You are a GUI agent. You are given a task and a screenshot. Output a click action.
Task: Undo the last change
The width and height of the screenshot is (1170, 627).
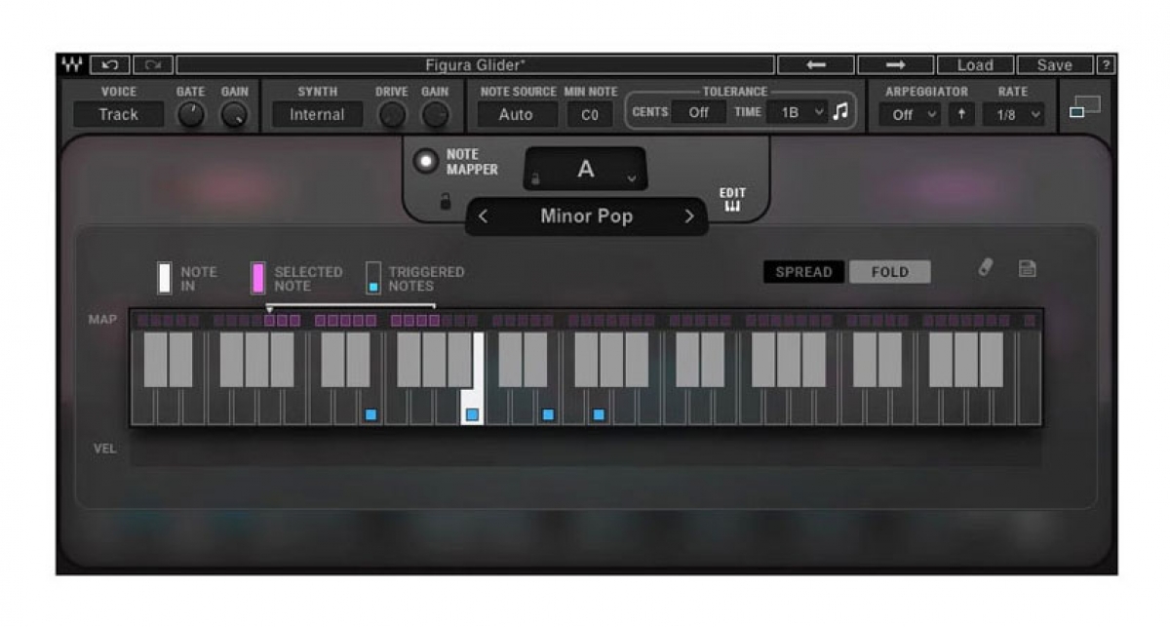point(109,65)
